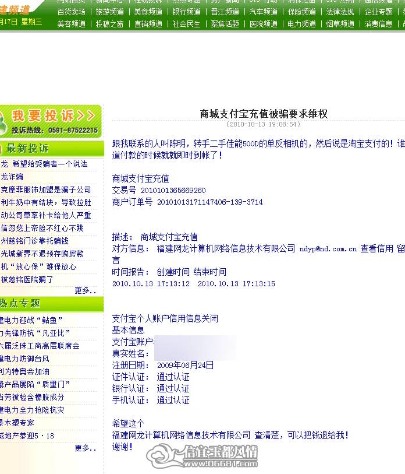Open 当劳被检含橡胶成分 topic
The image size is (405, 474).
tap(32, 397)
